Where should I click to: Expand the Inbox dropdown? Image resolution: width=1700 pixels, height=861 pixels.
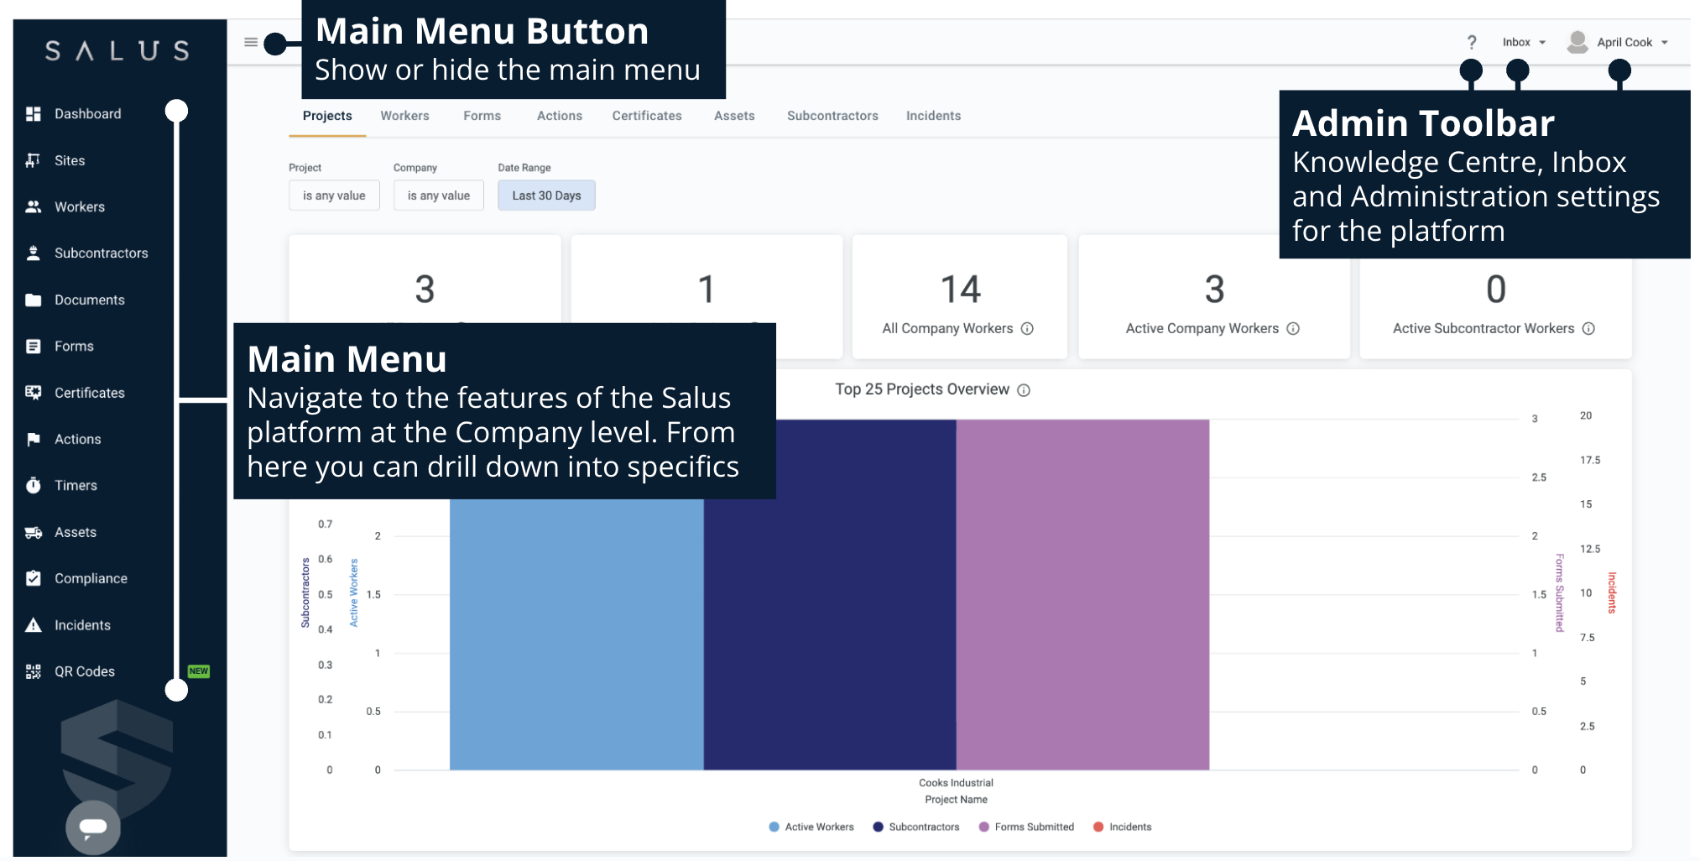pyautogui.click(x=1520, y=41)
